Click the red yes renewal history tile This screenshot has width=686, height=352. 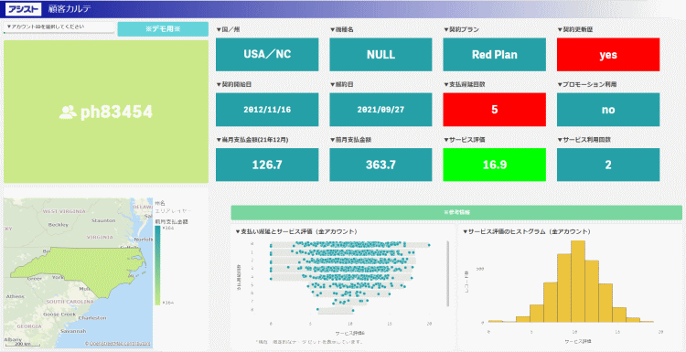(608, 55)
